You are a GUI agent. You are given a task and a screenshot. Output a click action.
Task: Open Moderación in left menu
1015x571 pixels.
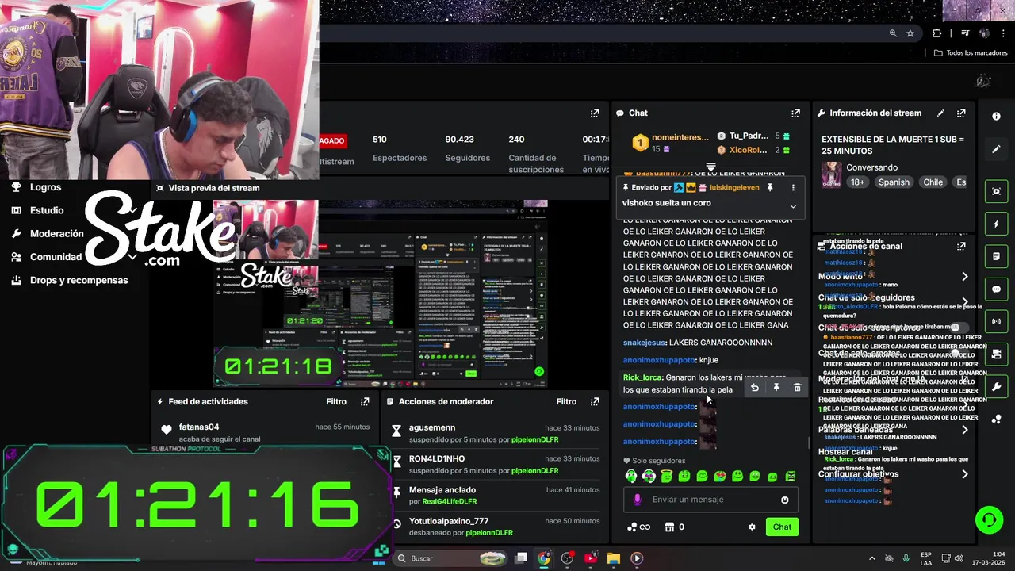56,234
